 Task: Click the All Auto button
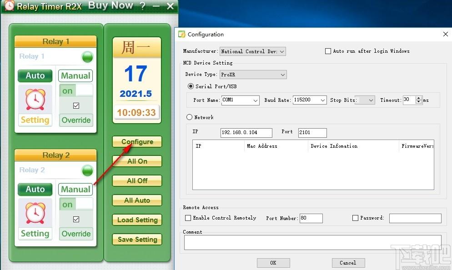point(137,200)
